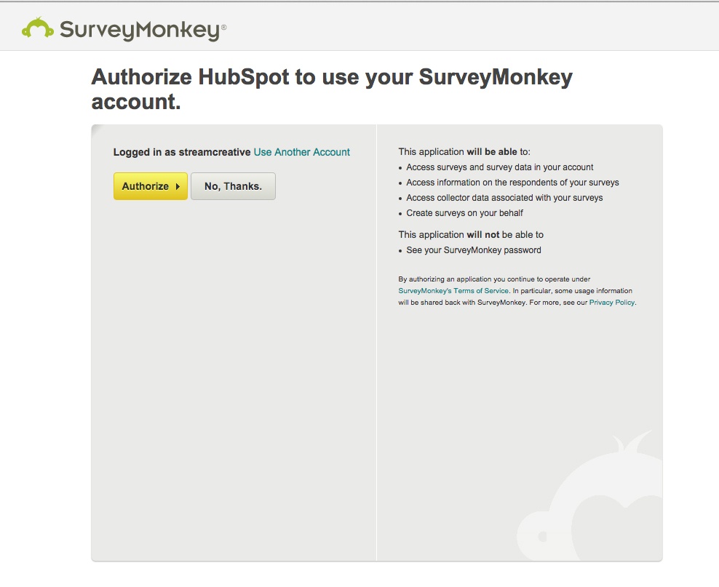This screenshot has height=587, width=719.
Task: Click the Authorize button
Action: 150,186
